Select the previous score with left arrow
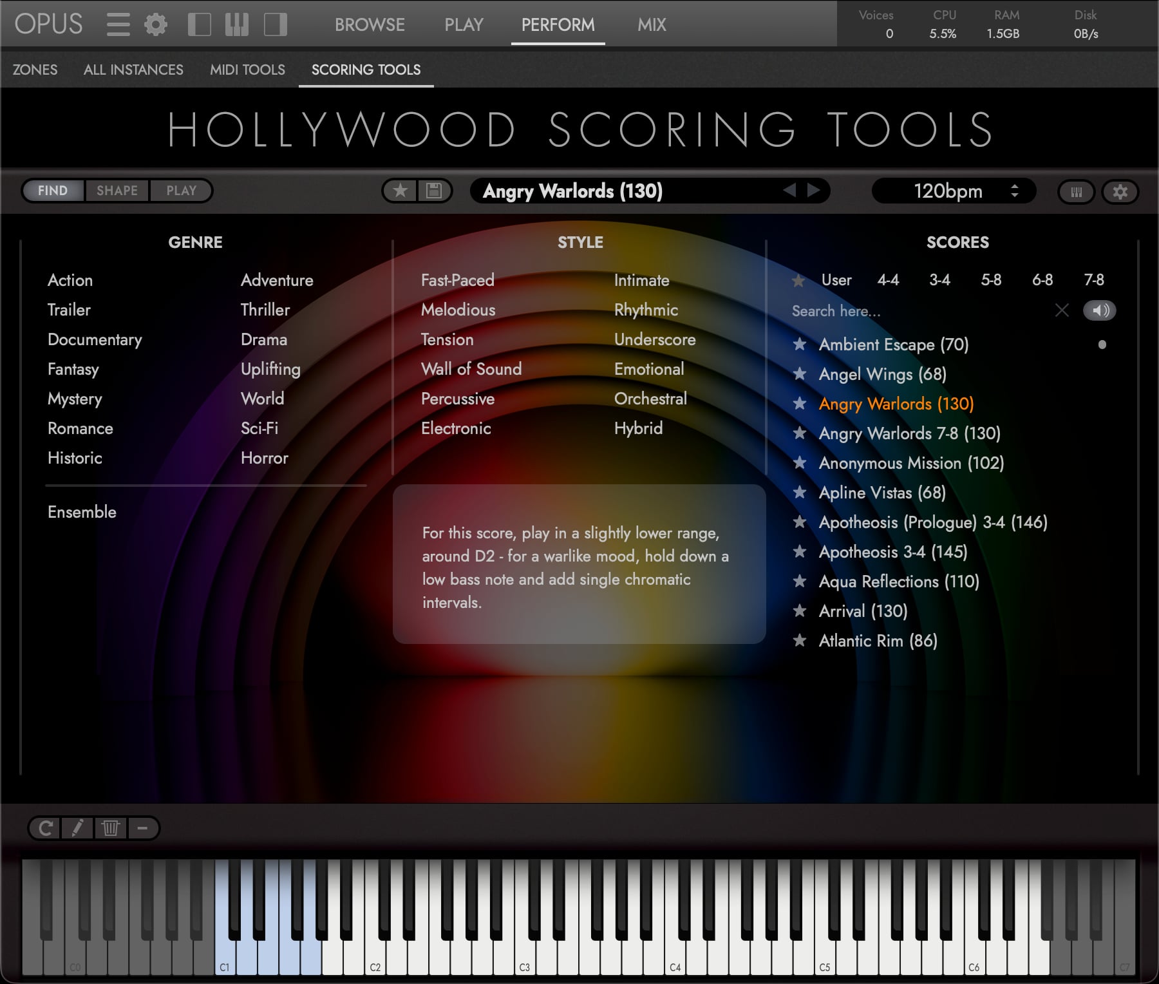 pos(789,190)
